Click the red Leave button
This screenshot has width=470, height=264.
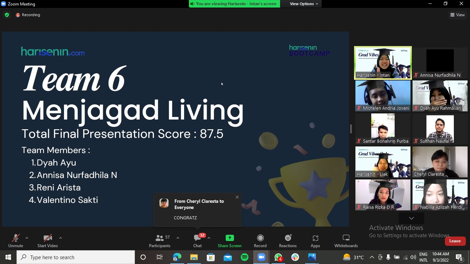[455, 241]
